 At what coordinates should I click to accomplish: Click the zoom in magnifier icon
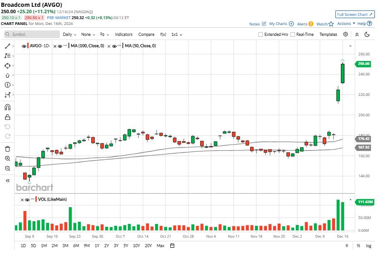pos(8,159)
